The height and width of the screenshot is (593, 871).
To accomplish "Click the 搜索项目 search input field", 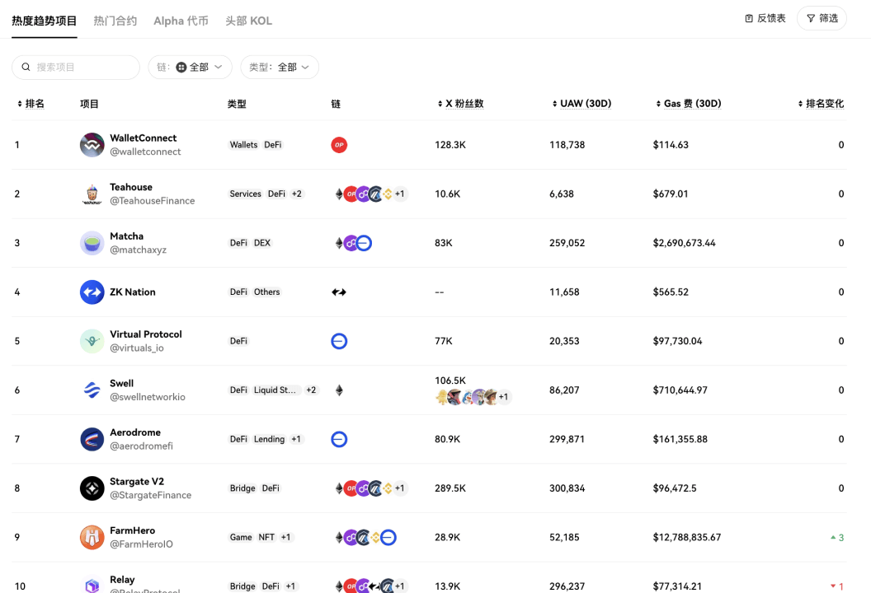I will point(76,67).
